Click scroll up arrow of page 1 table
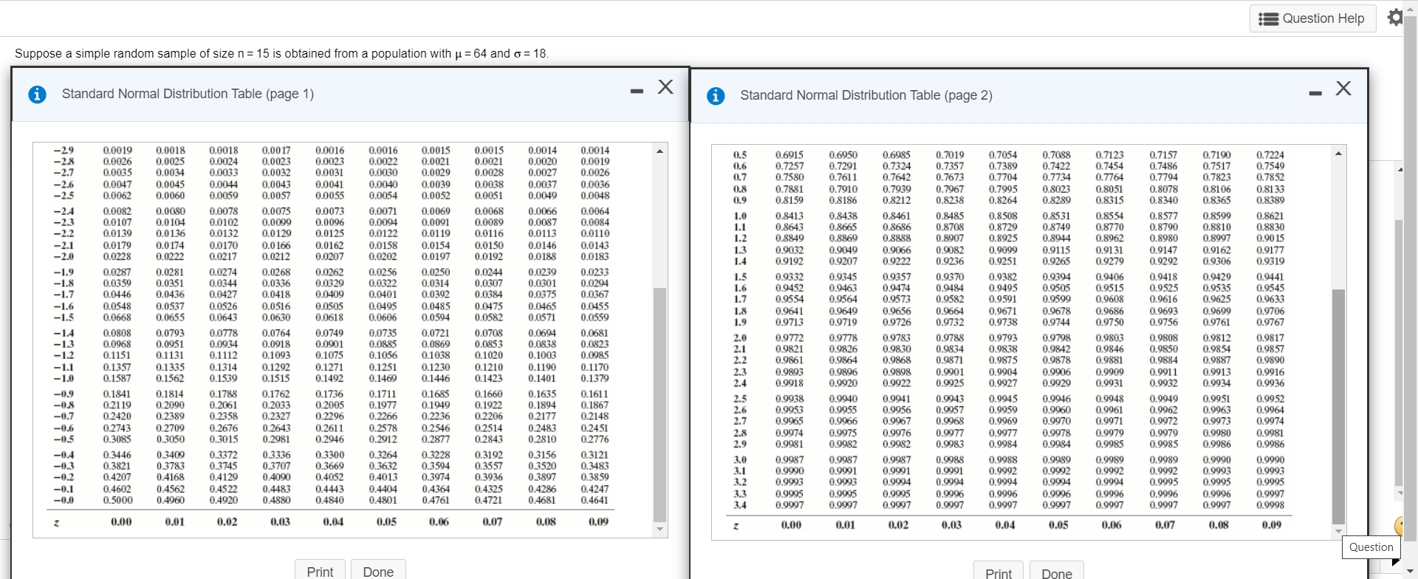The height and width of the screenshot is (579, 1418). click(x=660, y=151)
